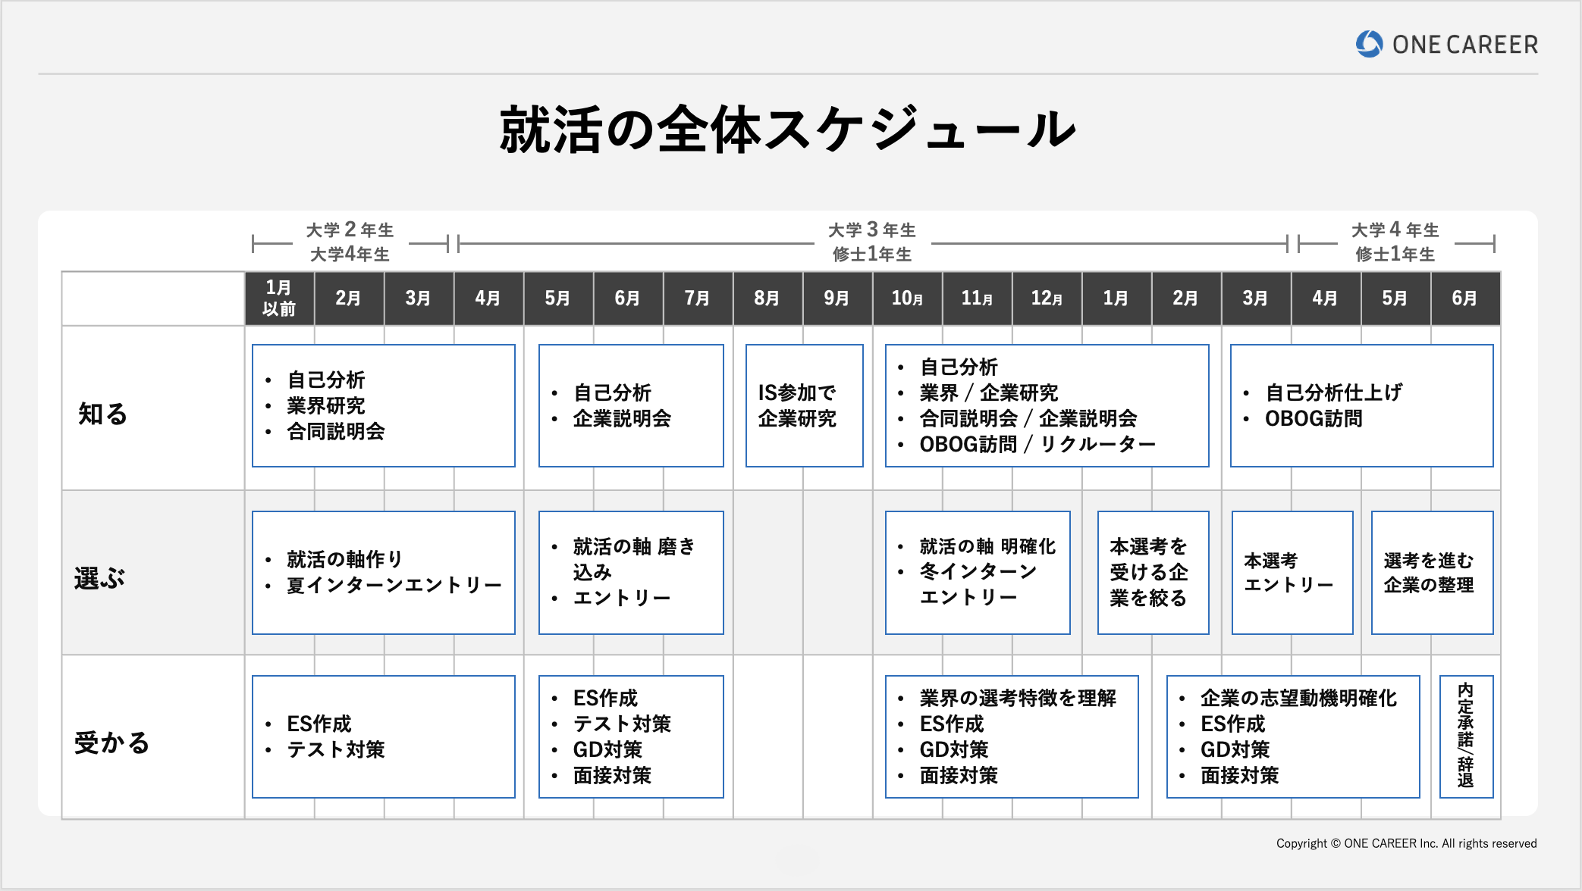
Task: Select the 夏インターンエントリー item
Action: 394,585
